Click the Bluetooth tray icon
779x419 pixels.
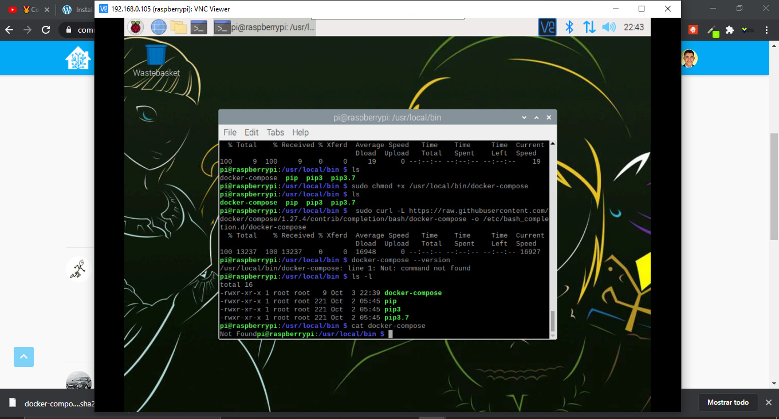pyautogui.click(x=569, y=27)
